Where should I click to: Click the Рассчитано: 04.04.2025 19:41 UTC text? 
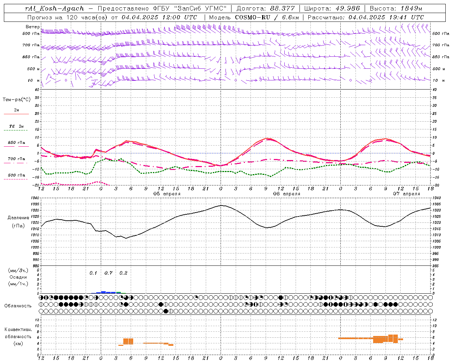366,17
